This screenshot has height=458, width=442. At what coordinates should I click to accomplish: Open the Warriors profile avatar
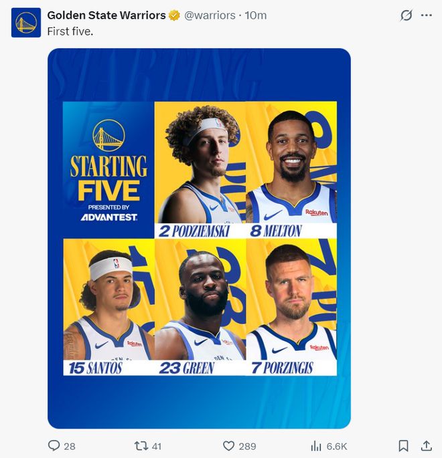(26, 23)
